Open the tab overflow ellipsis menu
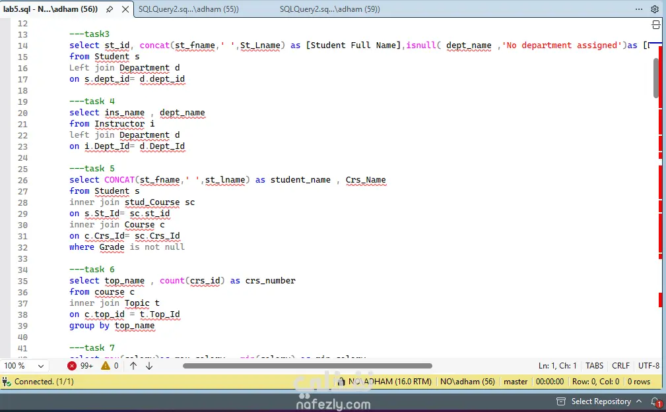 [x=639, y=9]
